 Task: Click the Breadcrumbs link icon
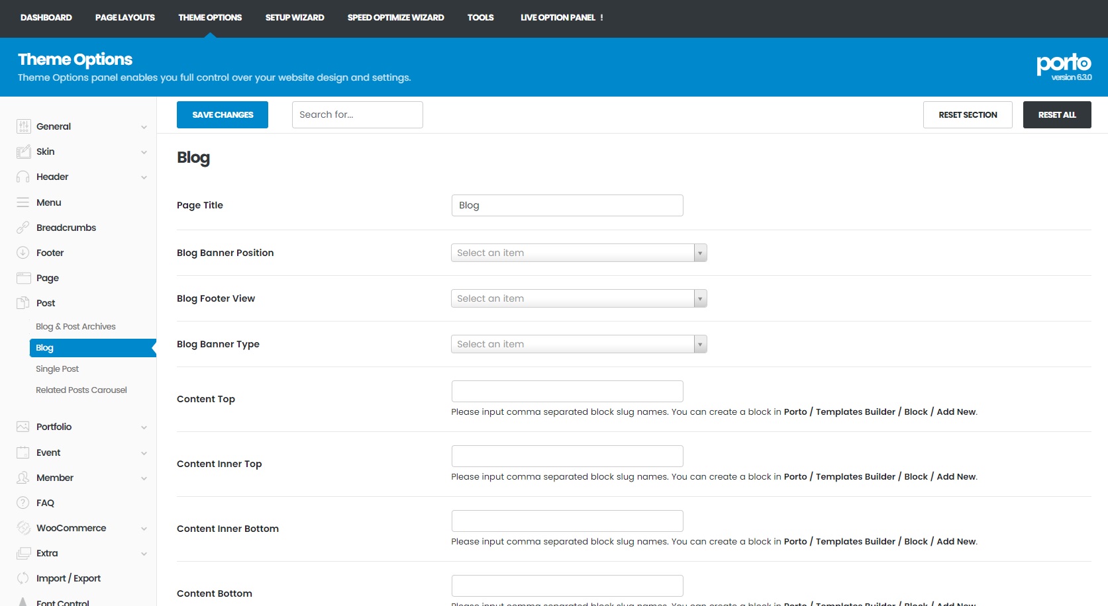(x=23, y=228)
